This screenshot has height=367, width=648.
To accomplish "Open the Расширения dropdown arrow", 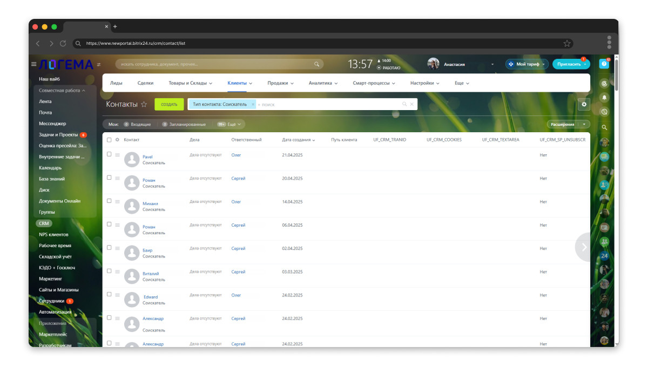I will click(584, 124).
